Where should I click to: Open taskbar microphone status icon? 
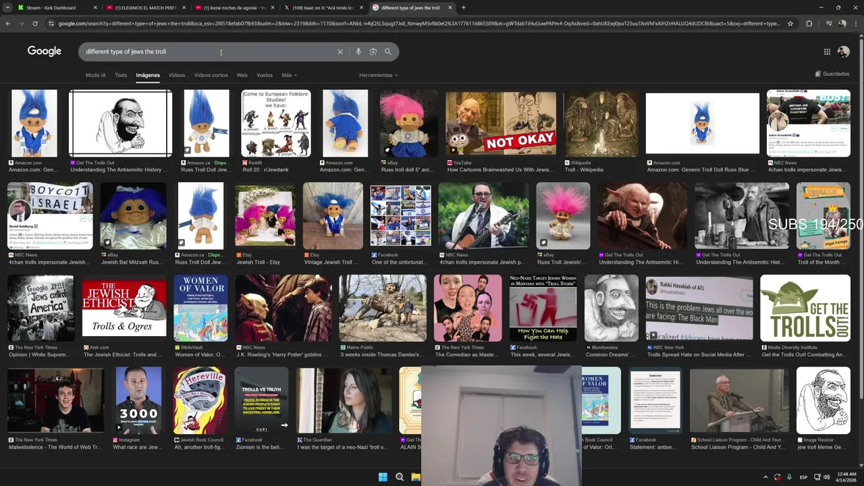[x=789, y=477]
